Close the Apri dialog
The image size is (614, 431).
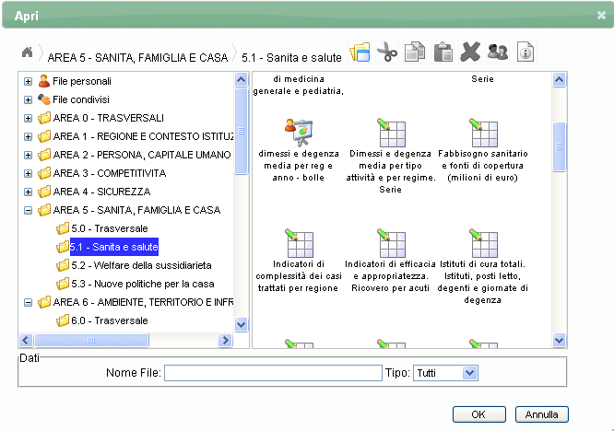[601, 16]
